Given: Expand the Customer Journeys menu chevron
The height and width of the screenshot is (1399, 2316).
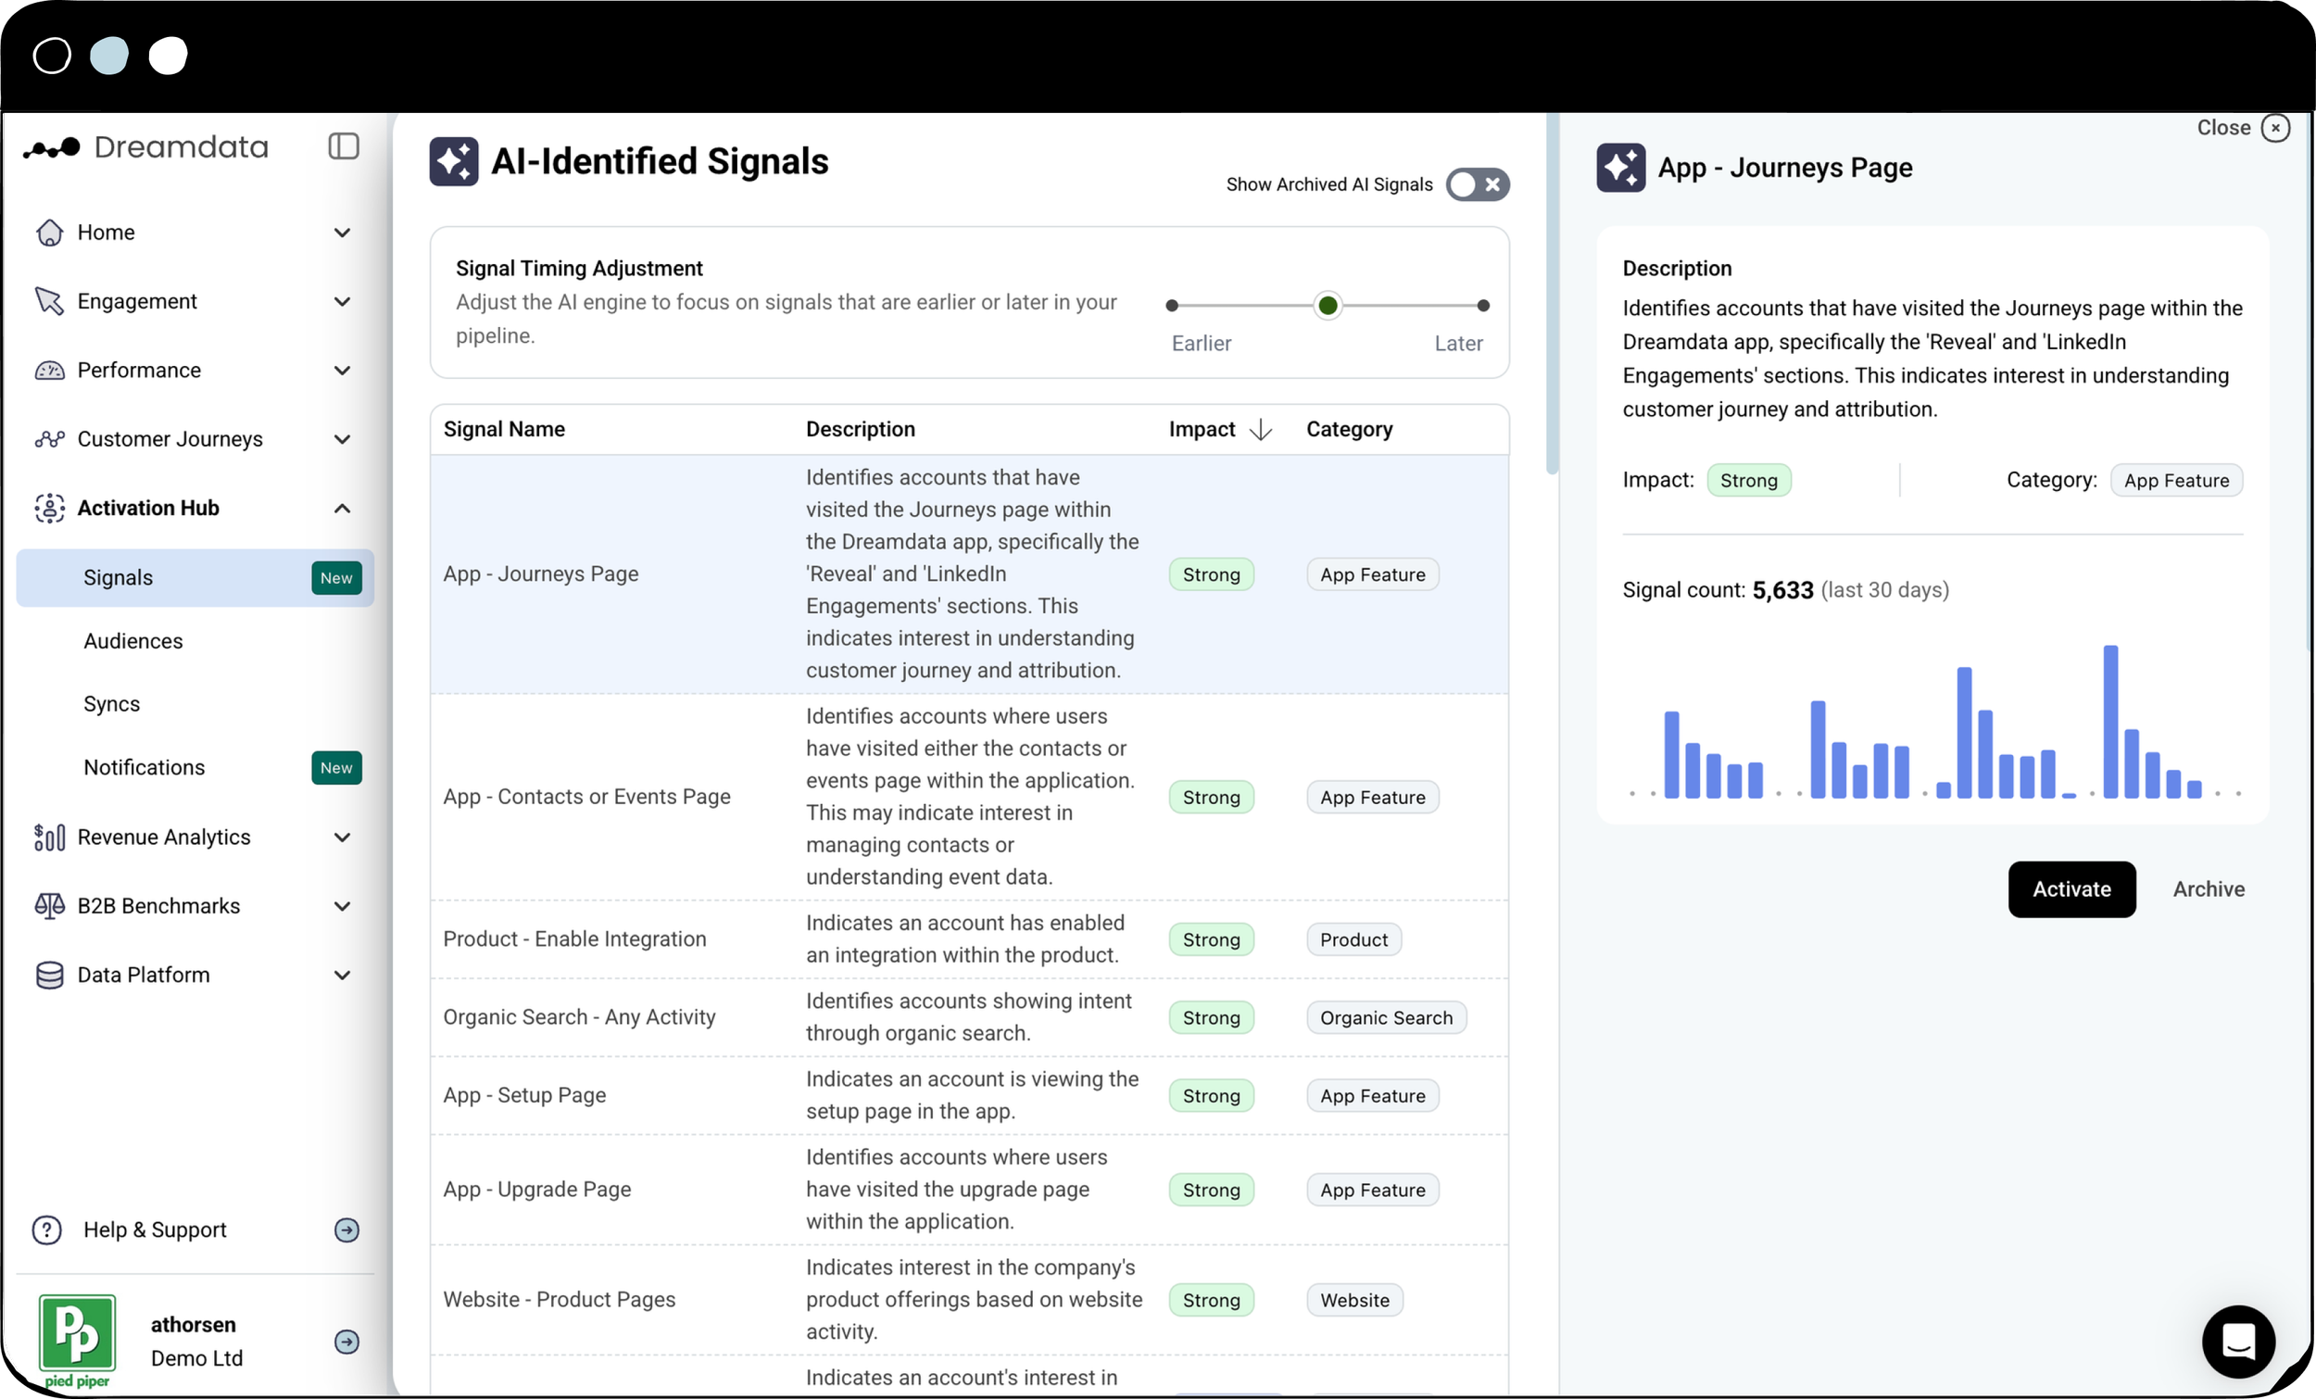Looking at the screenshot, I should [x=342, y=439].
